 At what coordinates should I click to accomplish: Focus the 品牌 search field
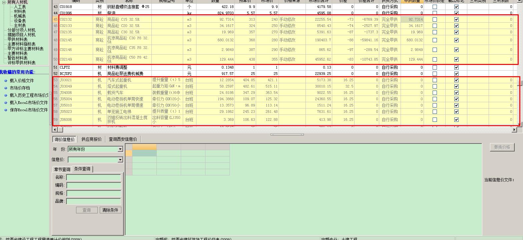(94, 201)
